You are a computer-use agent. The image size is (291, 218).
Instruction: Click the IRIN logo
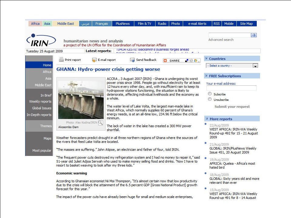41,40
